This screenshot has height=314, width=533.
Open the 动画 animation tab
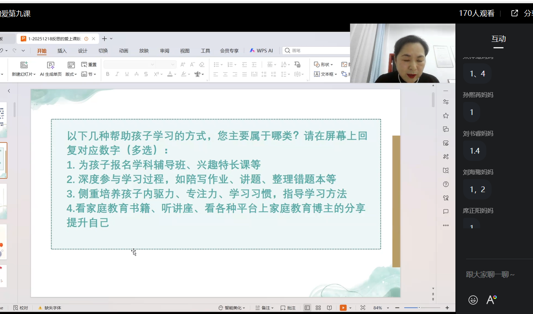[x=123, y=51]
